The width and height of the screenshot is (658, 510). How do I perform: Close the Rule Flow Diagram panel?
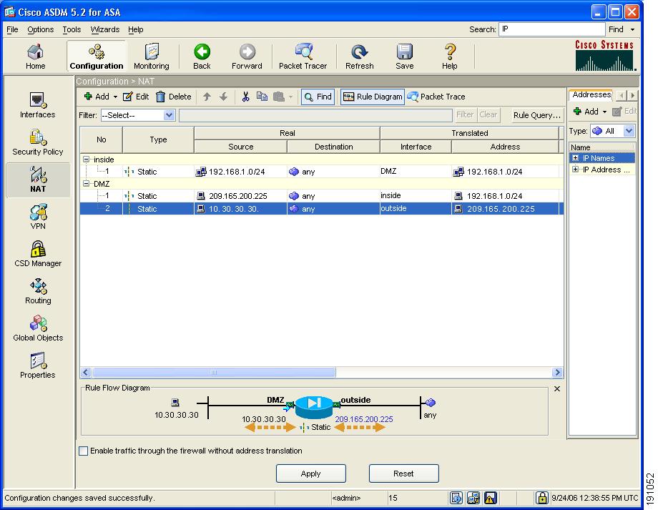(x=557, y=388)
